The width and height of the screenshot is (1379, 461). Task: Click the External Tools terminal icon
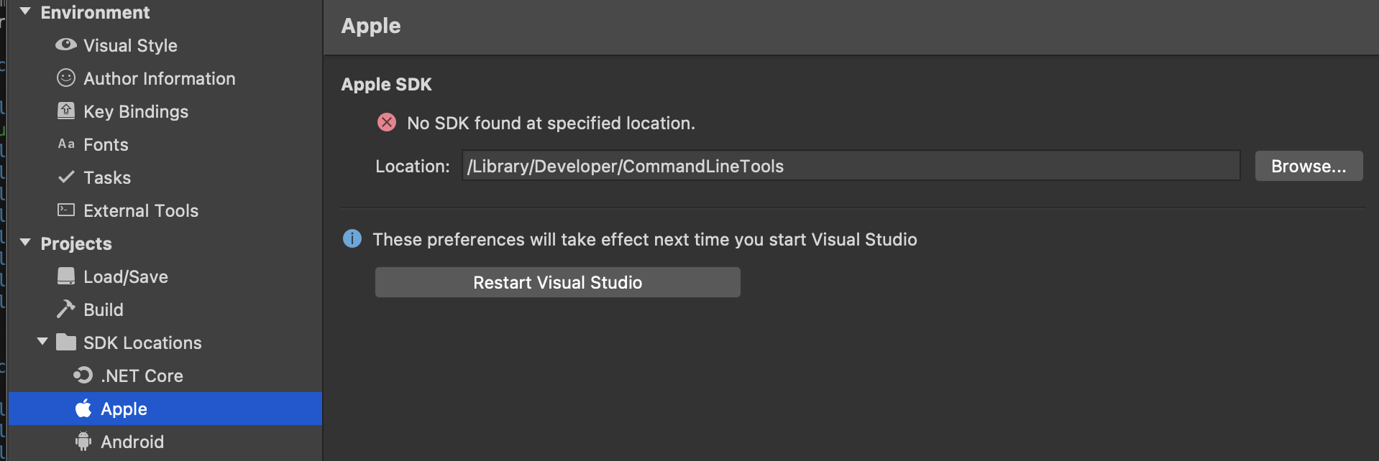[x=66, y=210]
